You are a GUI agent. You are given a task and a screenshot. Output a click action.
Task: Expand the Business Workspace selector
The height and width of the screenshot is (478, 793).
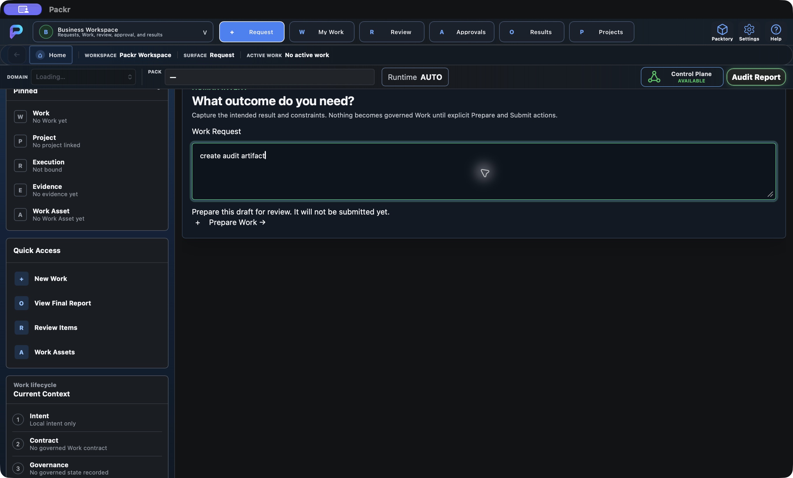tap(123, 32)
